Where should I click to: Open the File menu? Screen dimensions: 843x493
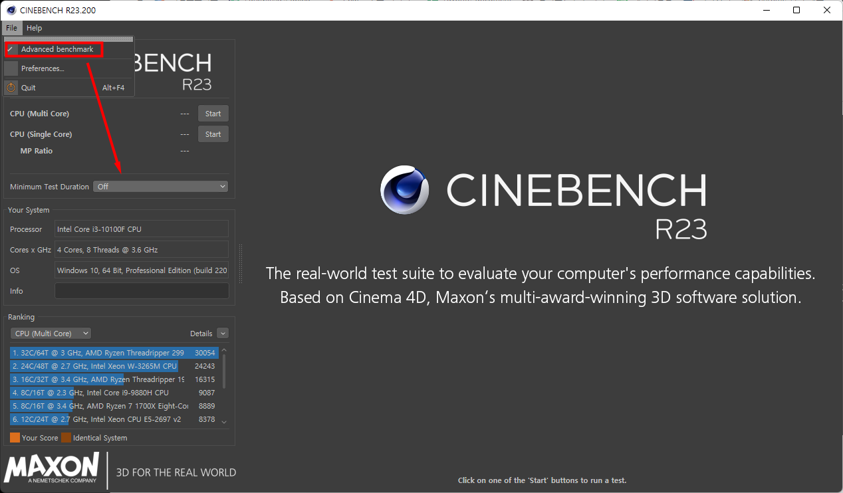[x=11, y=28]
